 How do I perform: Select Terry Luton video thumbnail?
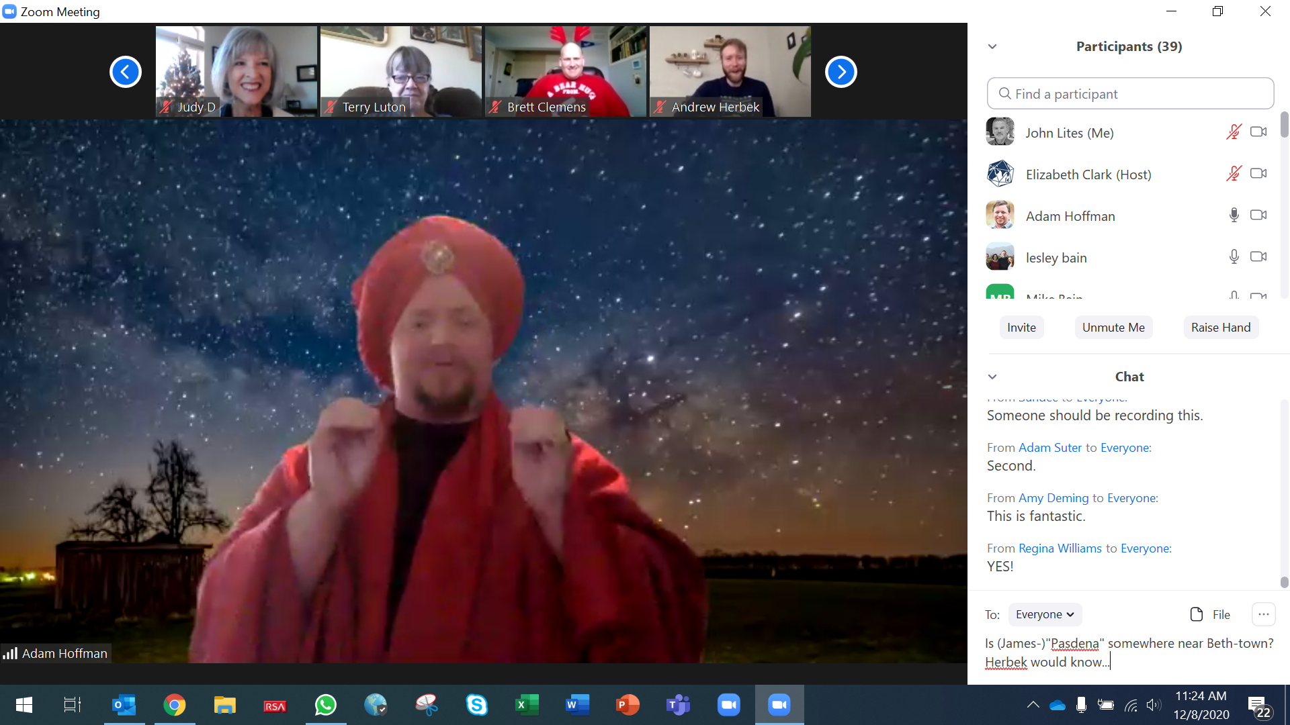[x=401, y=71]
